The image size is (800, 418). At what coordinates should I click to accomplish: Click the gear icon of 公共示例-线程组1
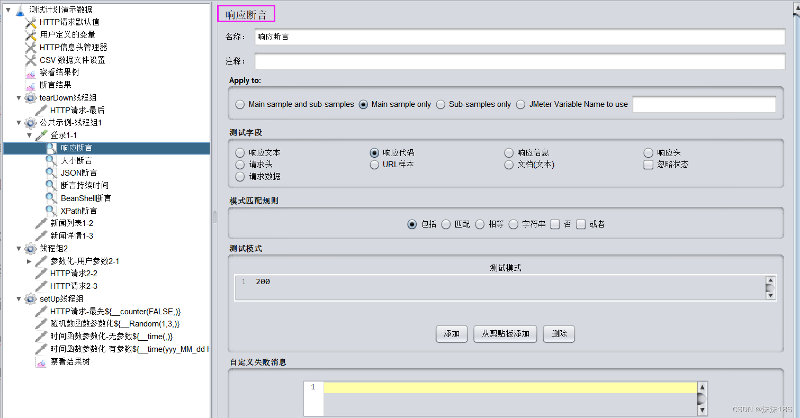[x=31, y=123]
